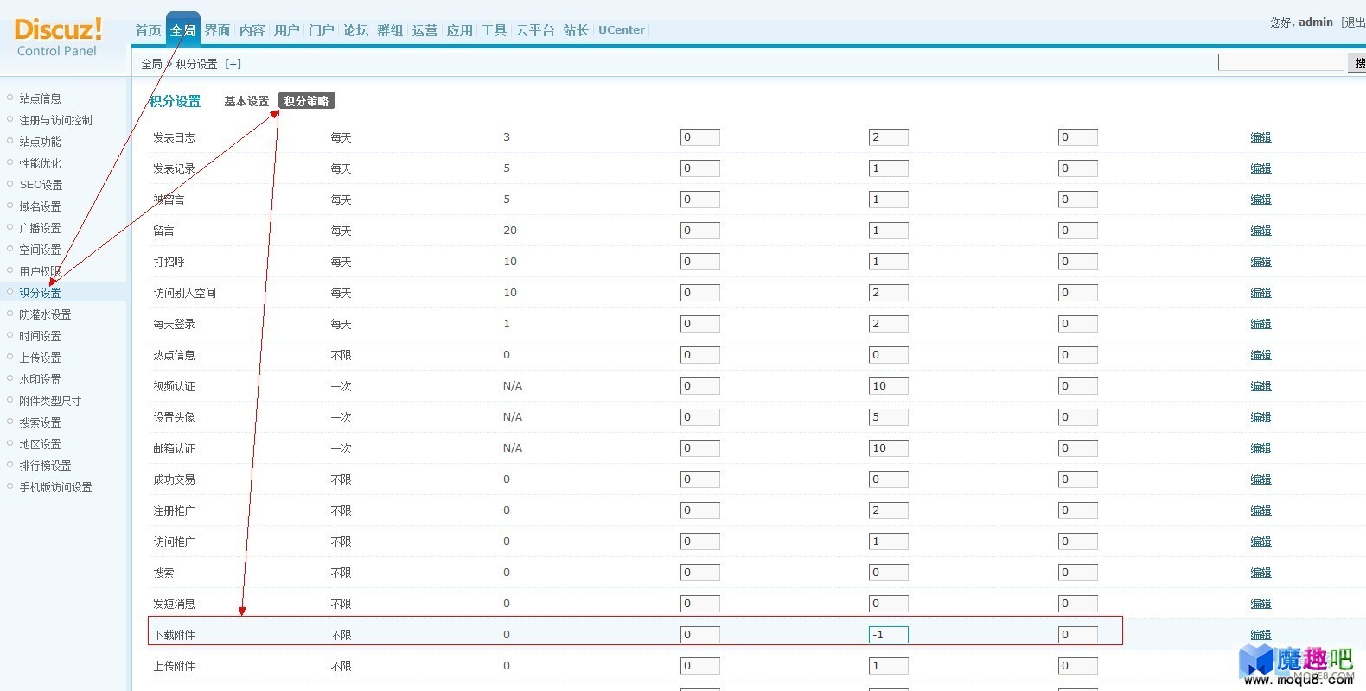The image size is (1366, 691).
Task: Open the 门户 menu
Action: point(321,30)
